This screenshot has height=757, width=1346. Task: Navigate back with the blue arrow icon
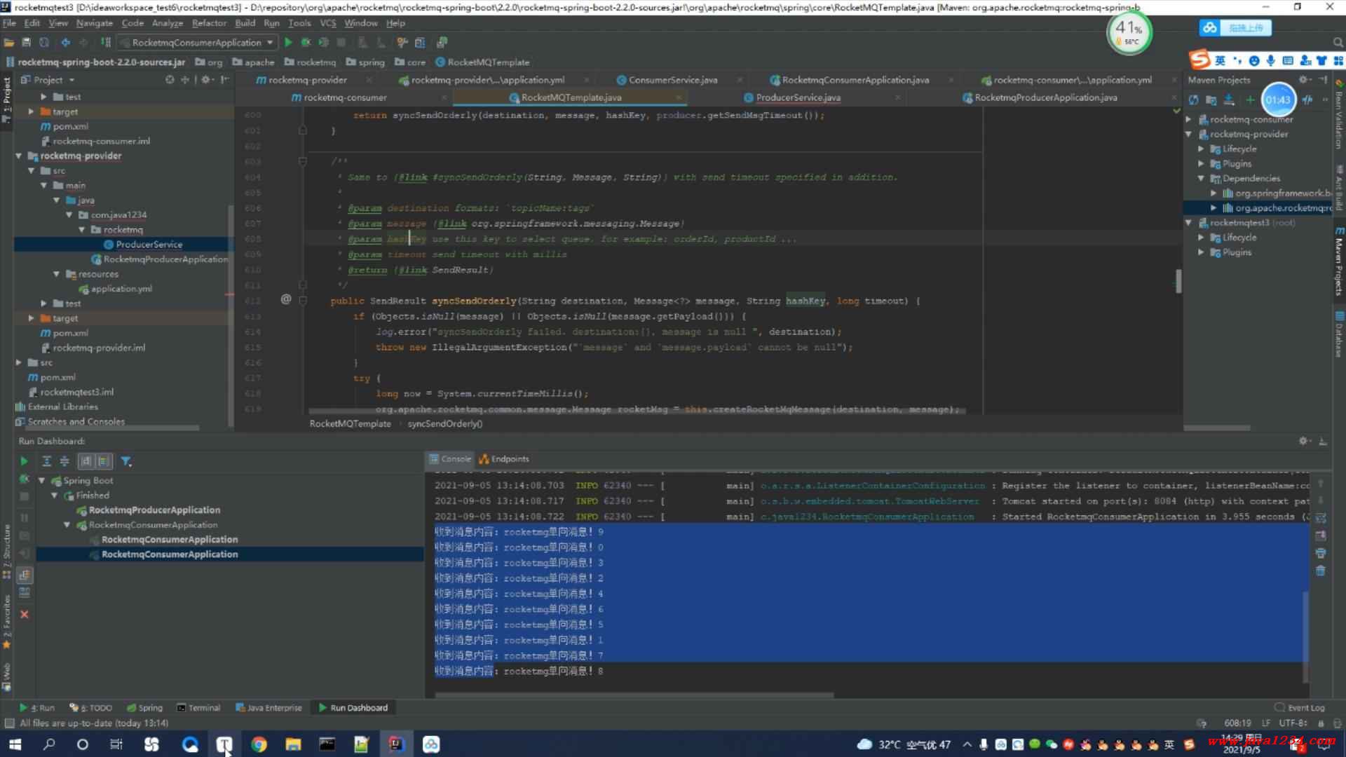(x=65, y=43)
